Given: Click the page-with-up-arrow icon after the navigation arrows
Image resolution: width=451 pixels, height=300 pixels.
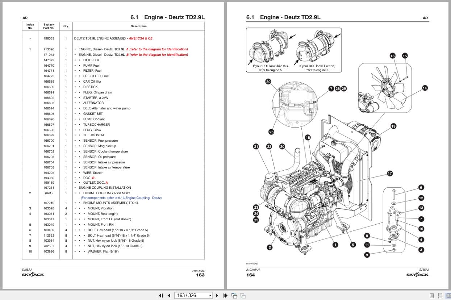Looking at the screenshot, I should pyautogui.click(x=235, y=295).
